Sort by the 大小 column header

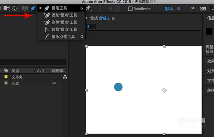tap(40, 71)
